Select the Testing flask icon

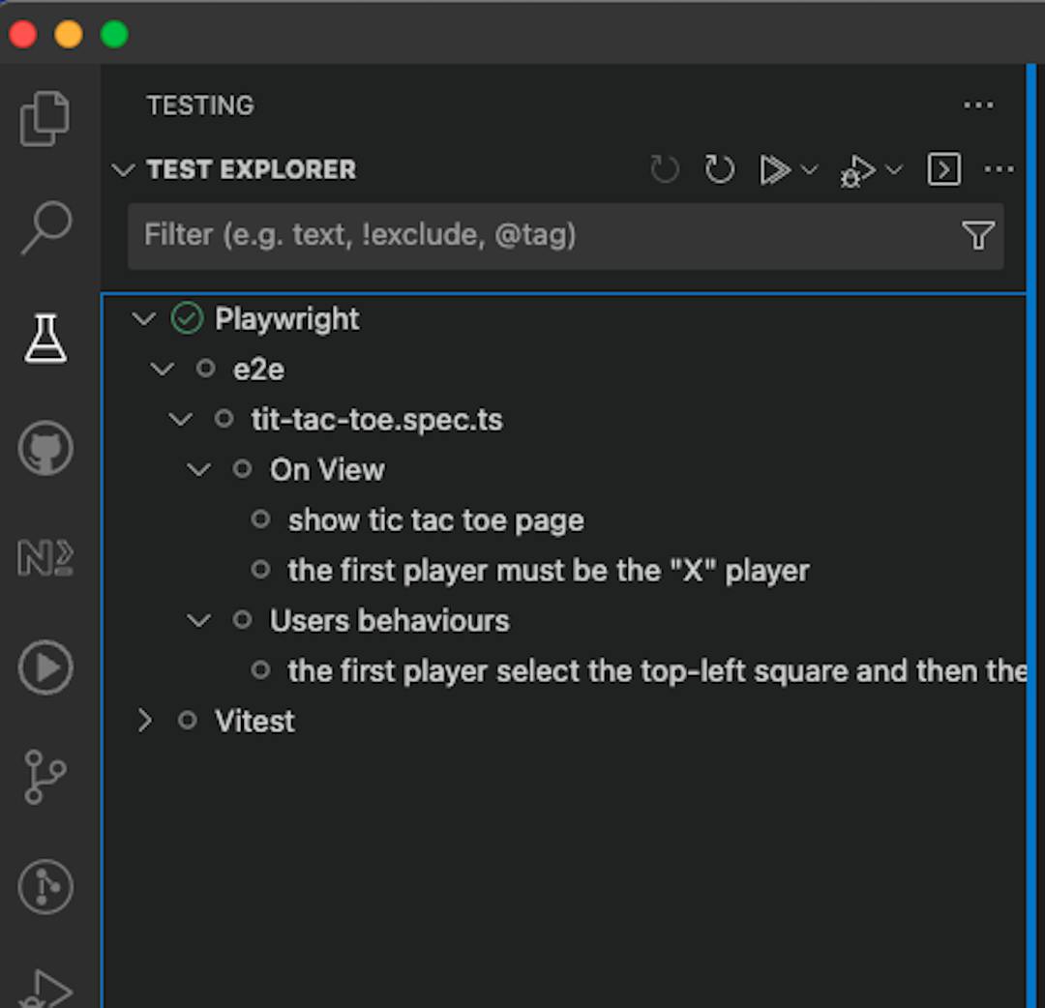click(45, 339)
